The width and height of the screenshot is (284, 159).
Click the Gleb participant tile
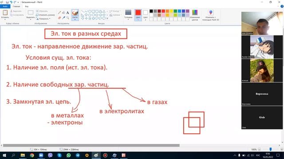click(262, 117)
